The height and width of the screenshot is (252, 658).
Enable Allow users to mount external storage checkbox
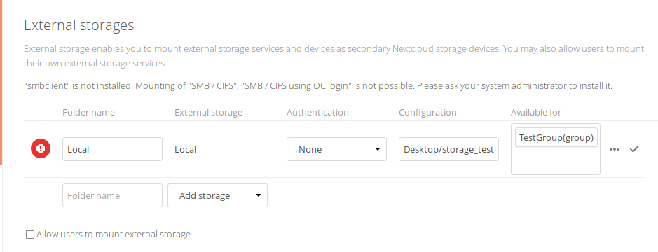pos(30,234)
